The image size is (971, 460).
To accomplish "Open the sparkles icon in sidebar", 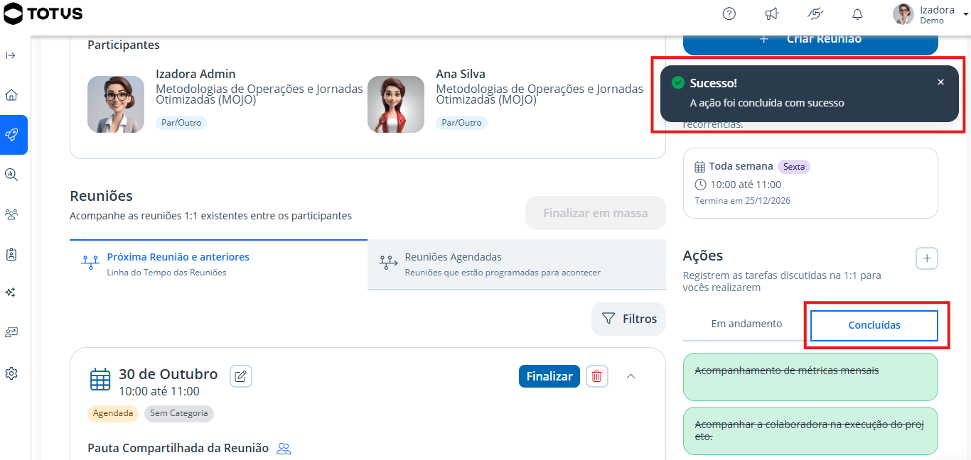I will click(x=11, y=292).
